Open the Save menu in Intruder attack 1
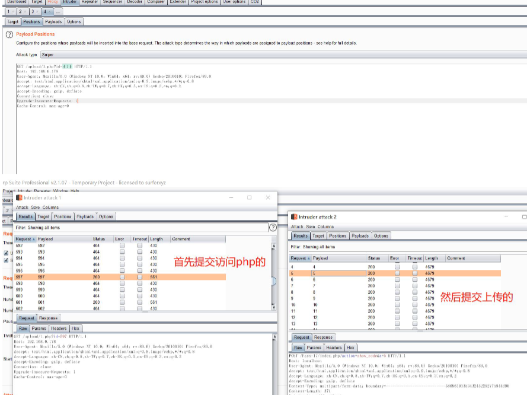Image resolution: width=527 pixels, height=395 pixels. (36, 208)
